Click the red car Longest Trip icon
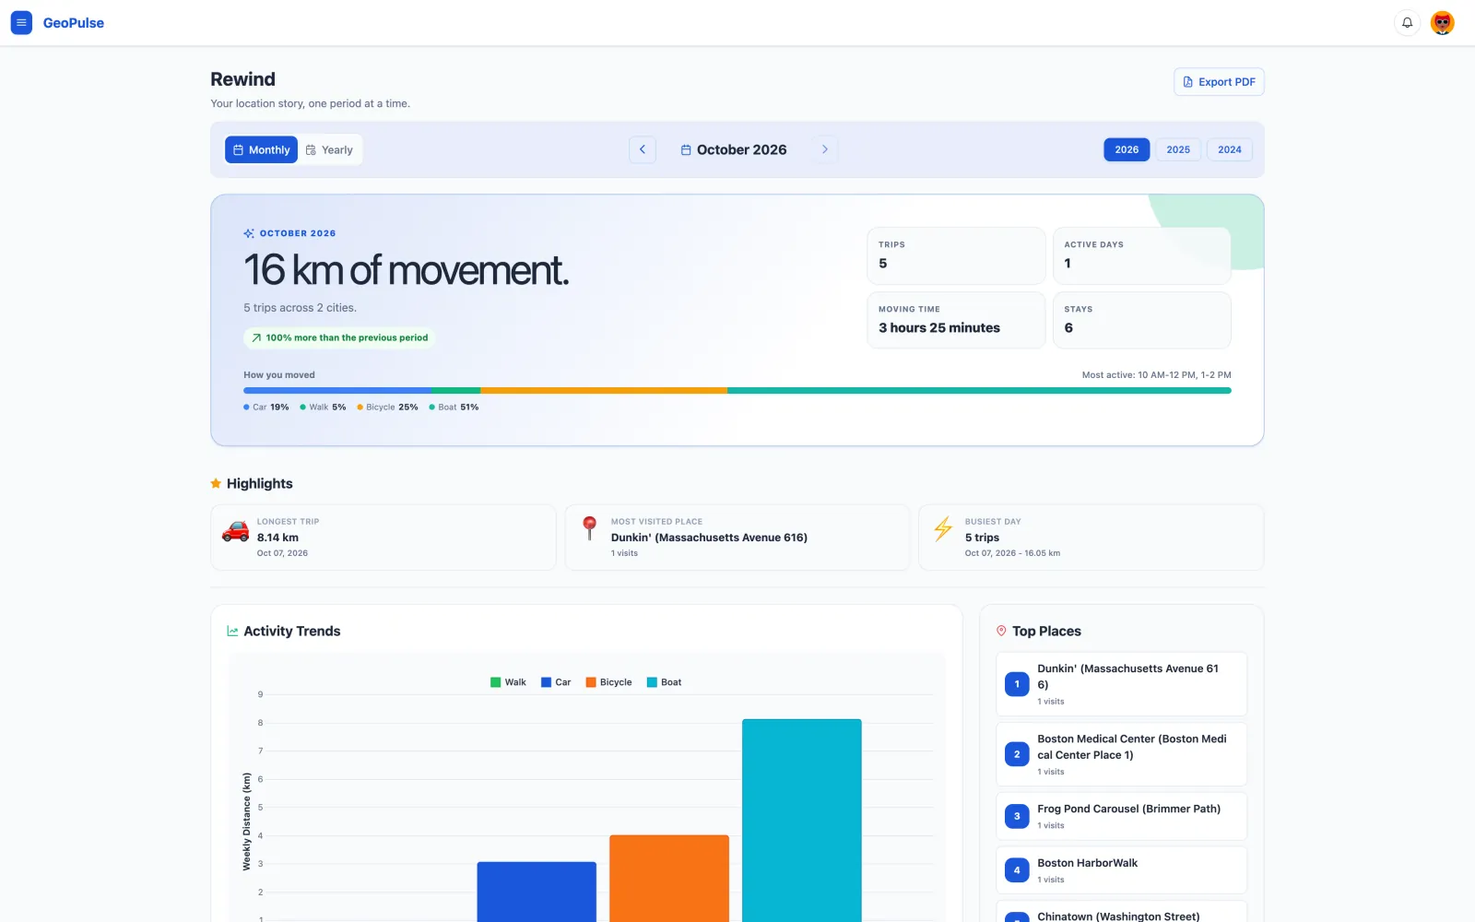 [x=236, y=531]
